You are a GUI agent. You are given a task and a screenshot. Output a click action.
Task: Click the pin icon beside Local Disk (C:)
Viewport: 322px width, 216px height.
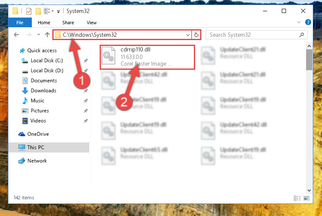coord(86,61)
